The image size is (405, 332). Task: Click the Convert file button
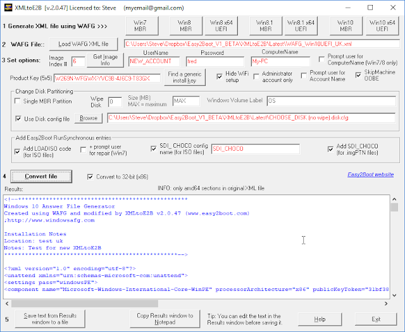click(x=41, y=177)
